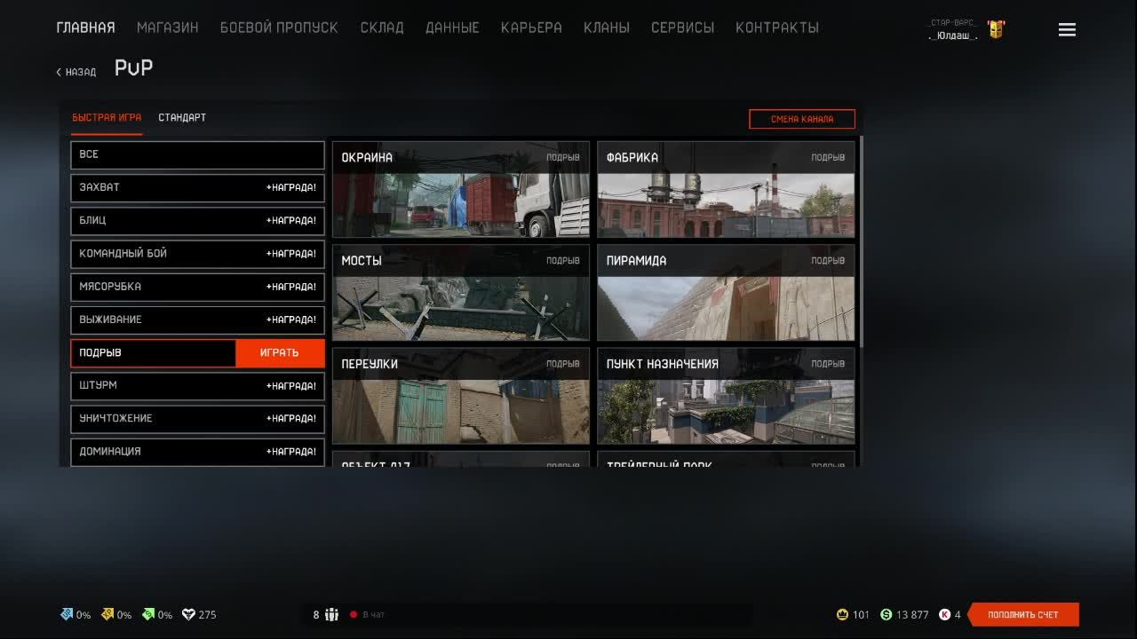Click the map list vertical scrollbar
This screenshot has height=639, width=1137.
click(861, 241)
